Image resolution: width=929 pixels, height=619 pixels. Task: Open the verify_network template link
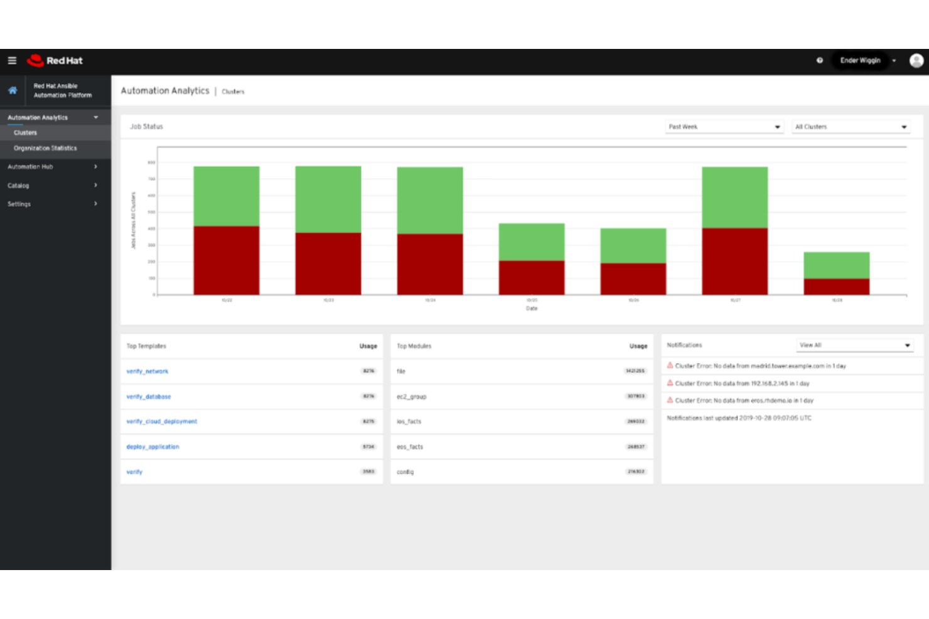pos(148,371)
